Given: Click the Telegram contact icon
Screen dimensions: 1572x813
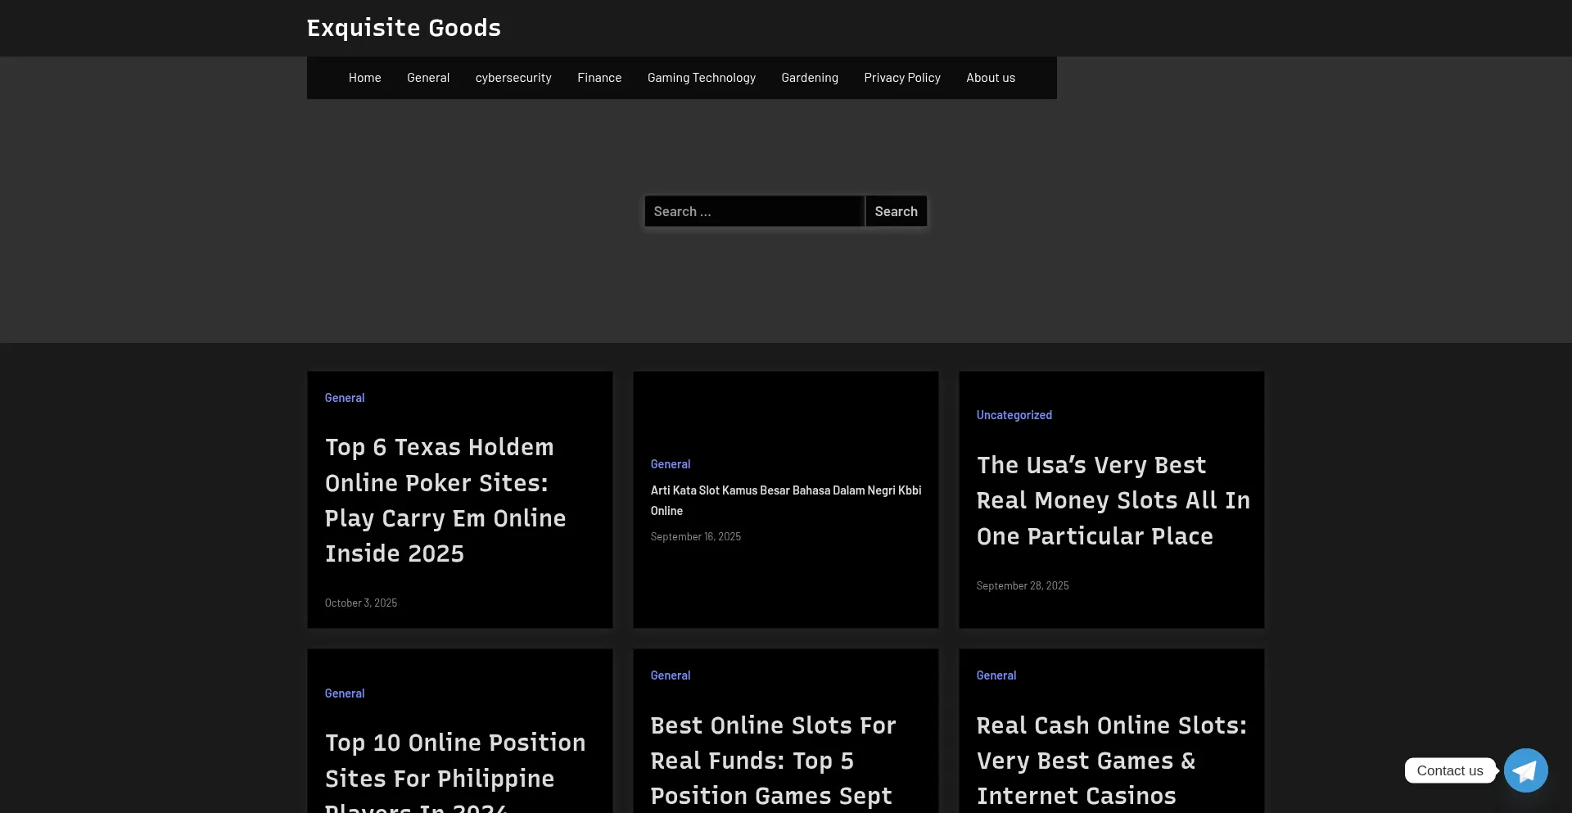Looking at the screenshot, I should point(1525,770).
